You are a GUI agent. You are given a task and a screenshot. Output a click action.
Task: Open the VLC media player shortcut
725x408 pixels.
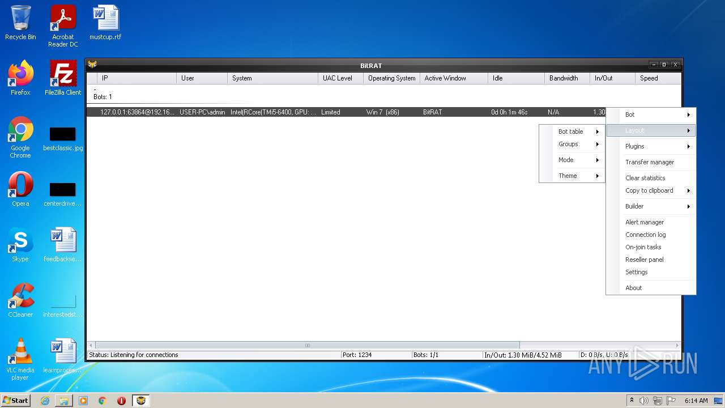(x=20, y=359)
